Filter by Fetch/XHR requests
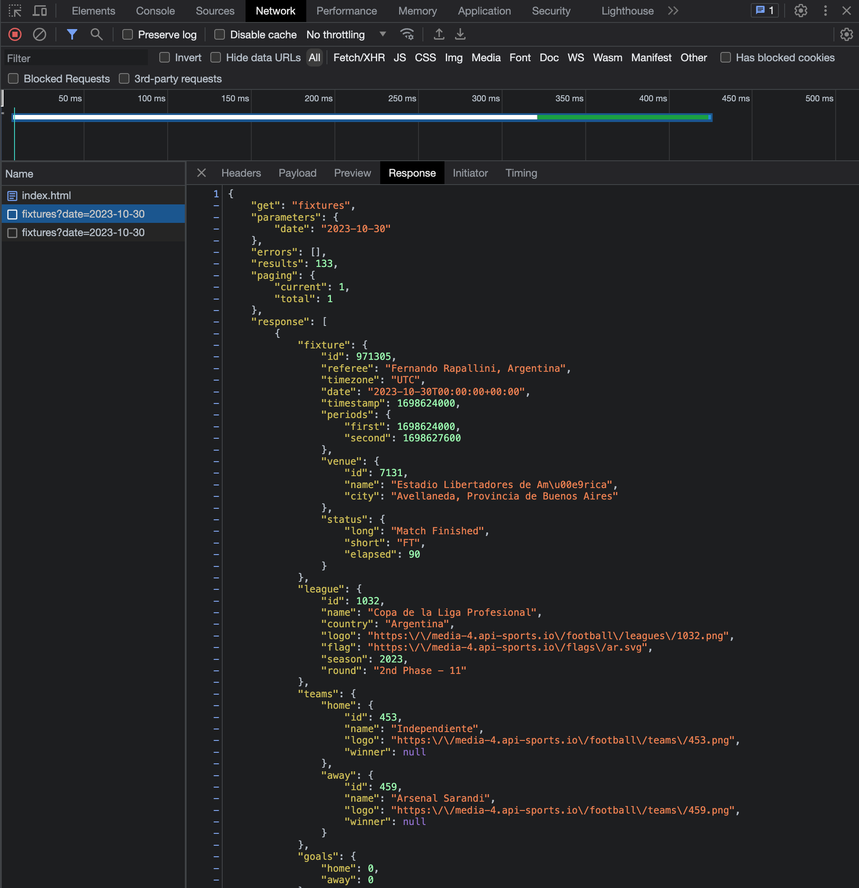The width and height of the screenshot is (859, 888). [359, 58]
